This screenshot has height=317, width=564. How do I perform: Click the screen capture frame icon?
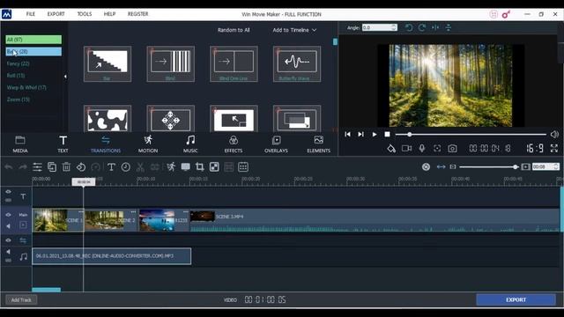pyautogui.click(x=437, y=148)
